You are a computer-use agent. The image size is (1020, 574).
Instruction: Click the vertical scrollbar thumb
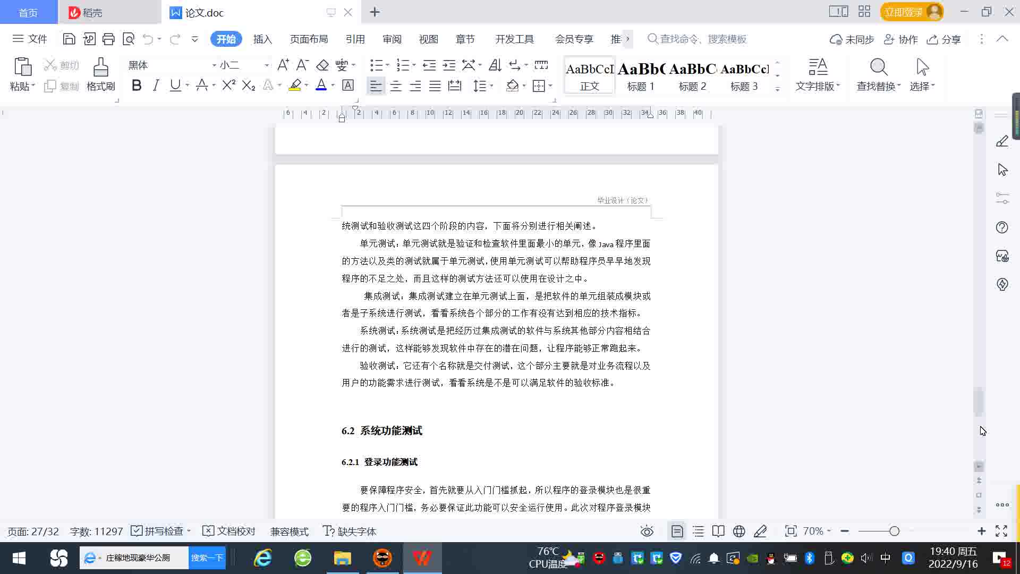979,402
